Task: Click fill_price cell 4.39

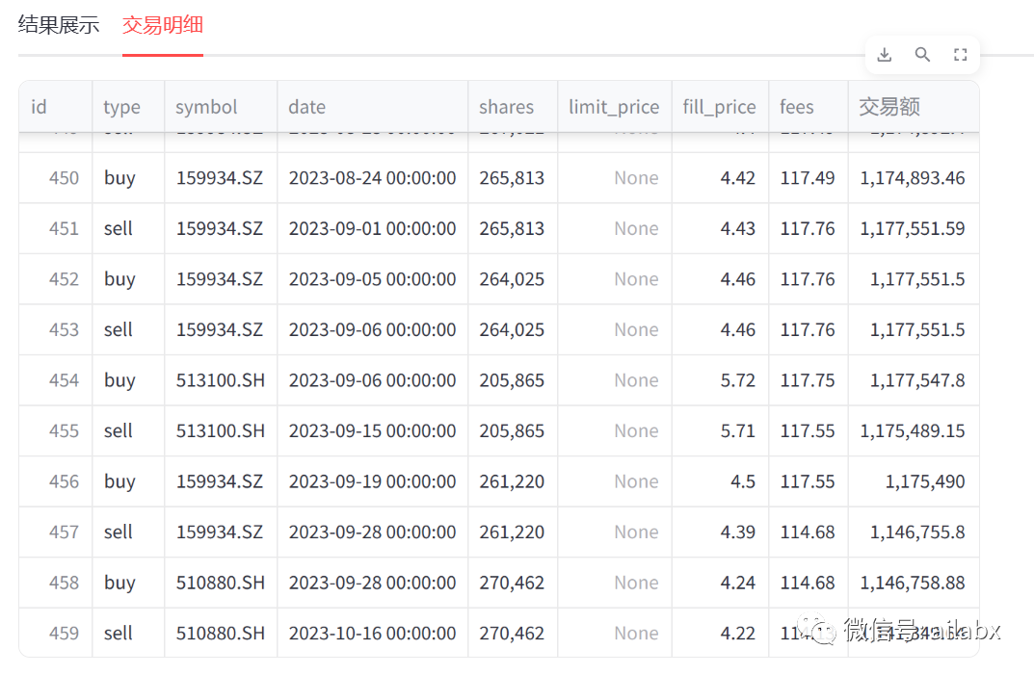Action: [720, 532]
